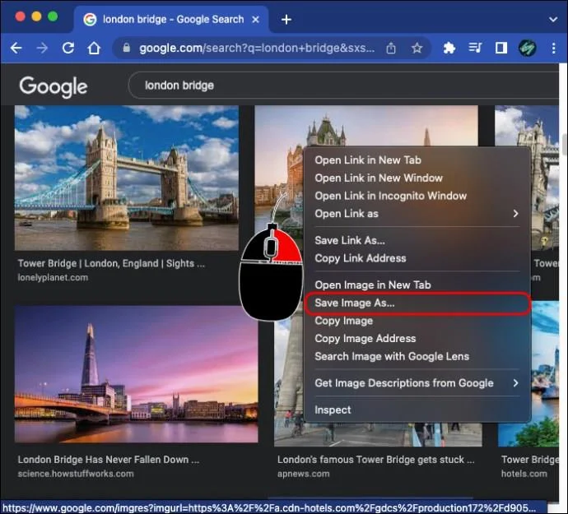Open Chrome's three-dot menu
This screenshot has width=568, height=514.
553,48
